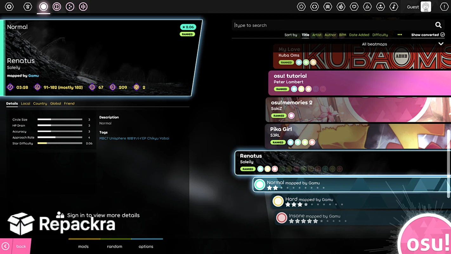
Task: Open the beatmap options button
Action: tap(146, 246)
